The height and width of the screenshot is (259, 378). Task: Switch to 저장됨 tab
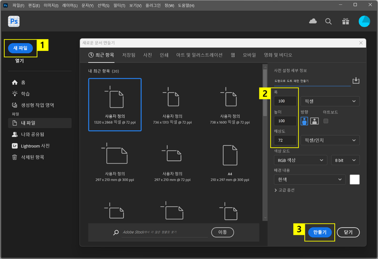[x=129, y=55]
